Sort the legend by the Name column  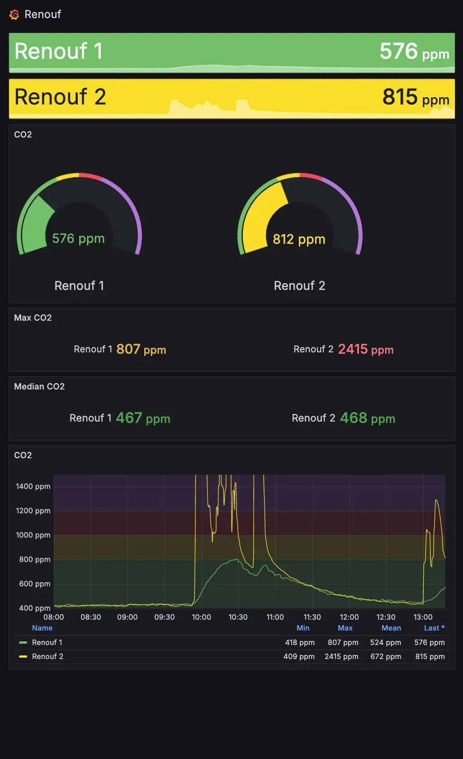pos(42,628)
